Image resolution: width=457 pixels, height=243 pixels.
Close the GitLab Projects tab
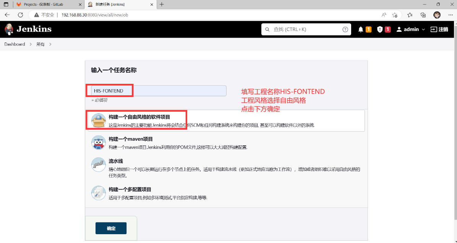coord(80,4)
